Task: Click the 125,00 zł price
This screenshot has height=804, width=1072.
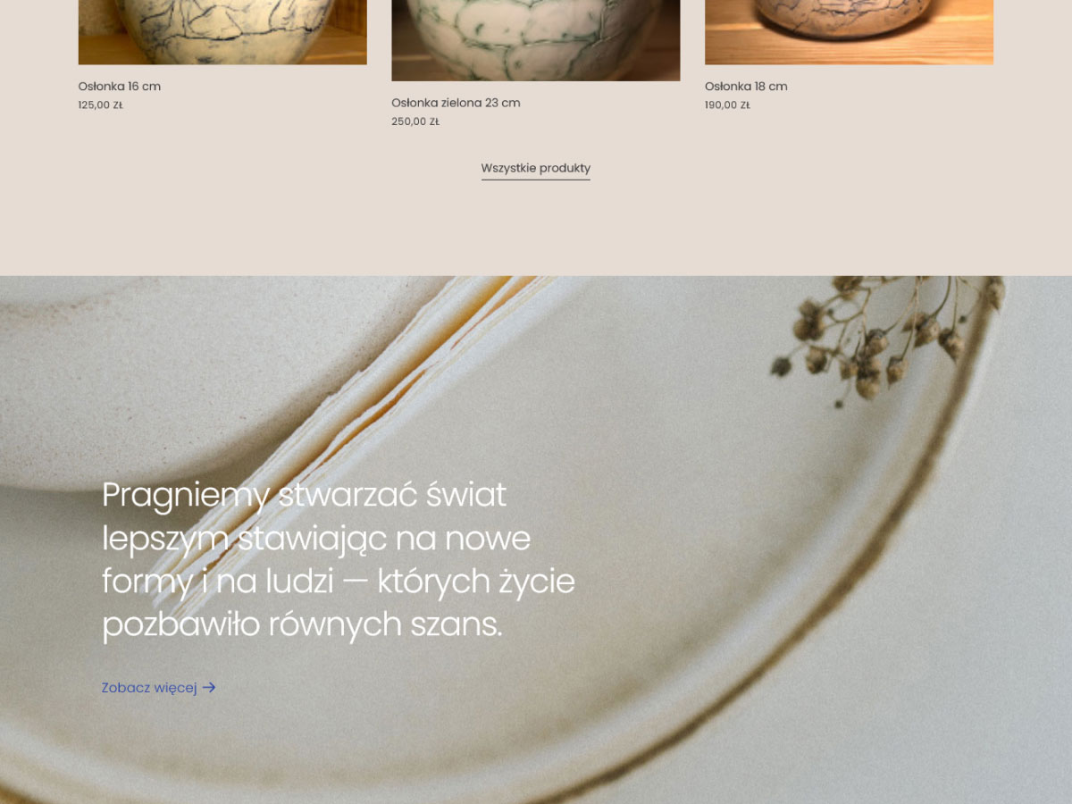Action: [101, 105]
